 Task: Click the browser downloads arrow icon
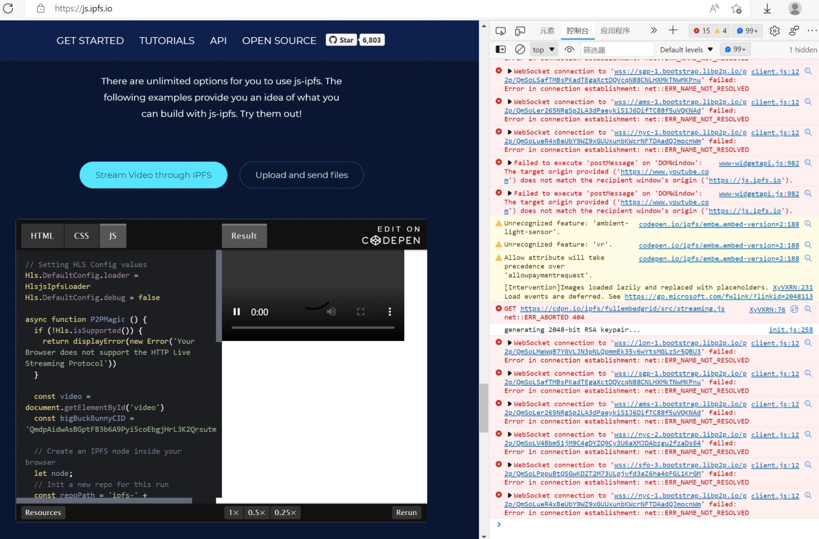(x=767, y=9)
